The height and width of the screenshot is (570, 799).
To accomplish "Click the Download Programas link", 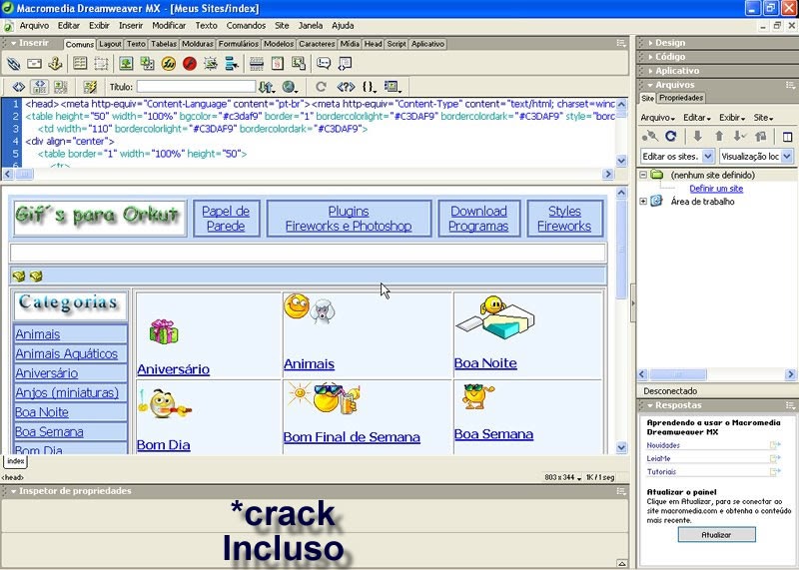I will [x=478, y=218].
